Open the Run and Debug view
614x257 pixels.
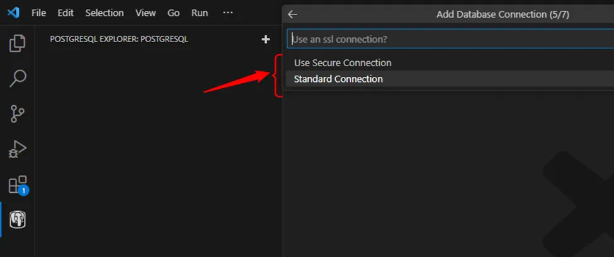tap(18, 150)
